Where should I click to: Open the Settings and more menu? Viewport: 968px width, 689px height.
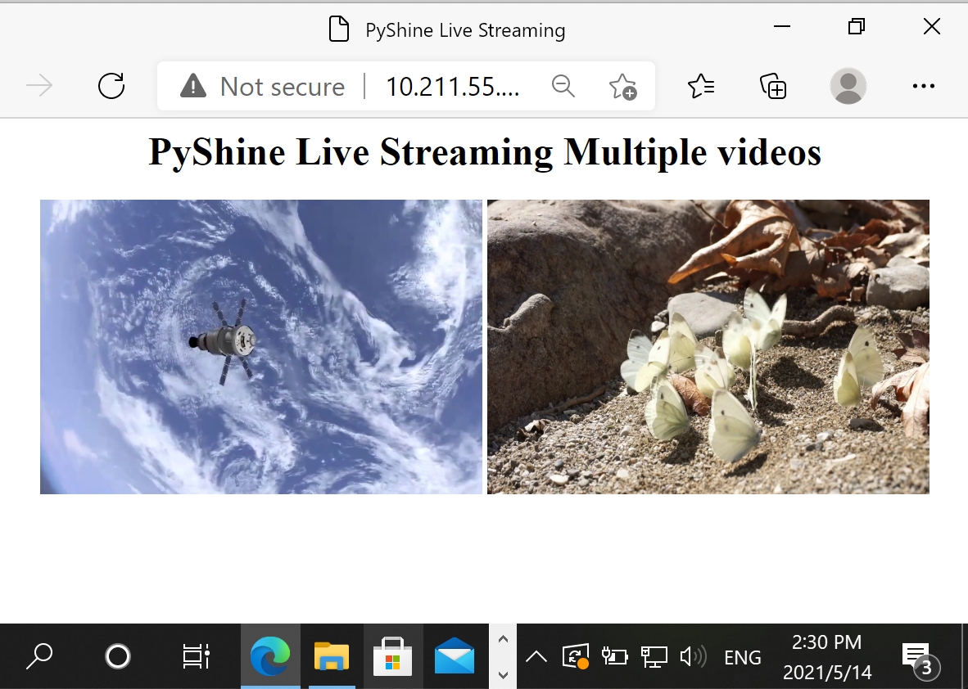click(924, 86)
